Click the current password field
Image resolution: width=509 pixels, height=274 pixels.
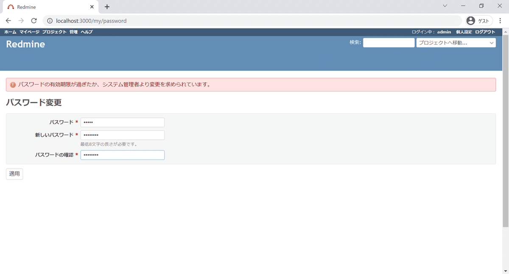123,122
